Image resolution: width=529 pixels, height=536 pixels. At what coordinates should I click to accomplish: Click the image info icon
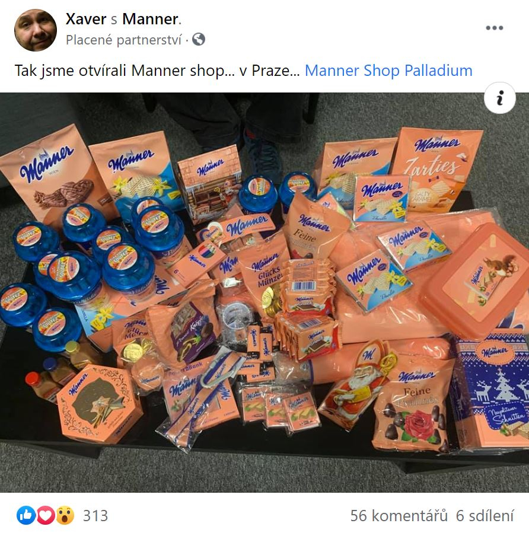pyautogui.click(x=499, y=98)
